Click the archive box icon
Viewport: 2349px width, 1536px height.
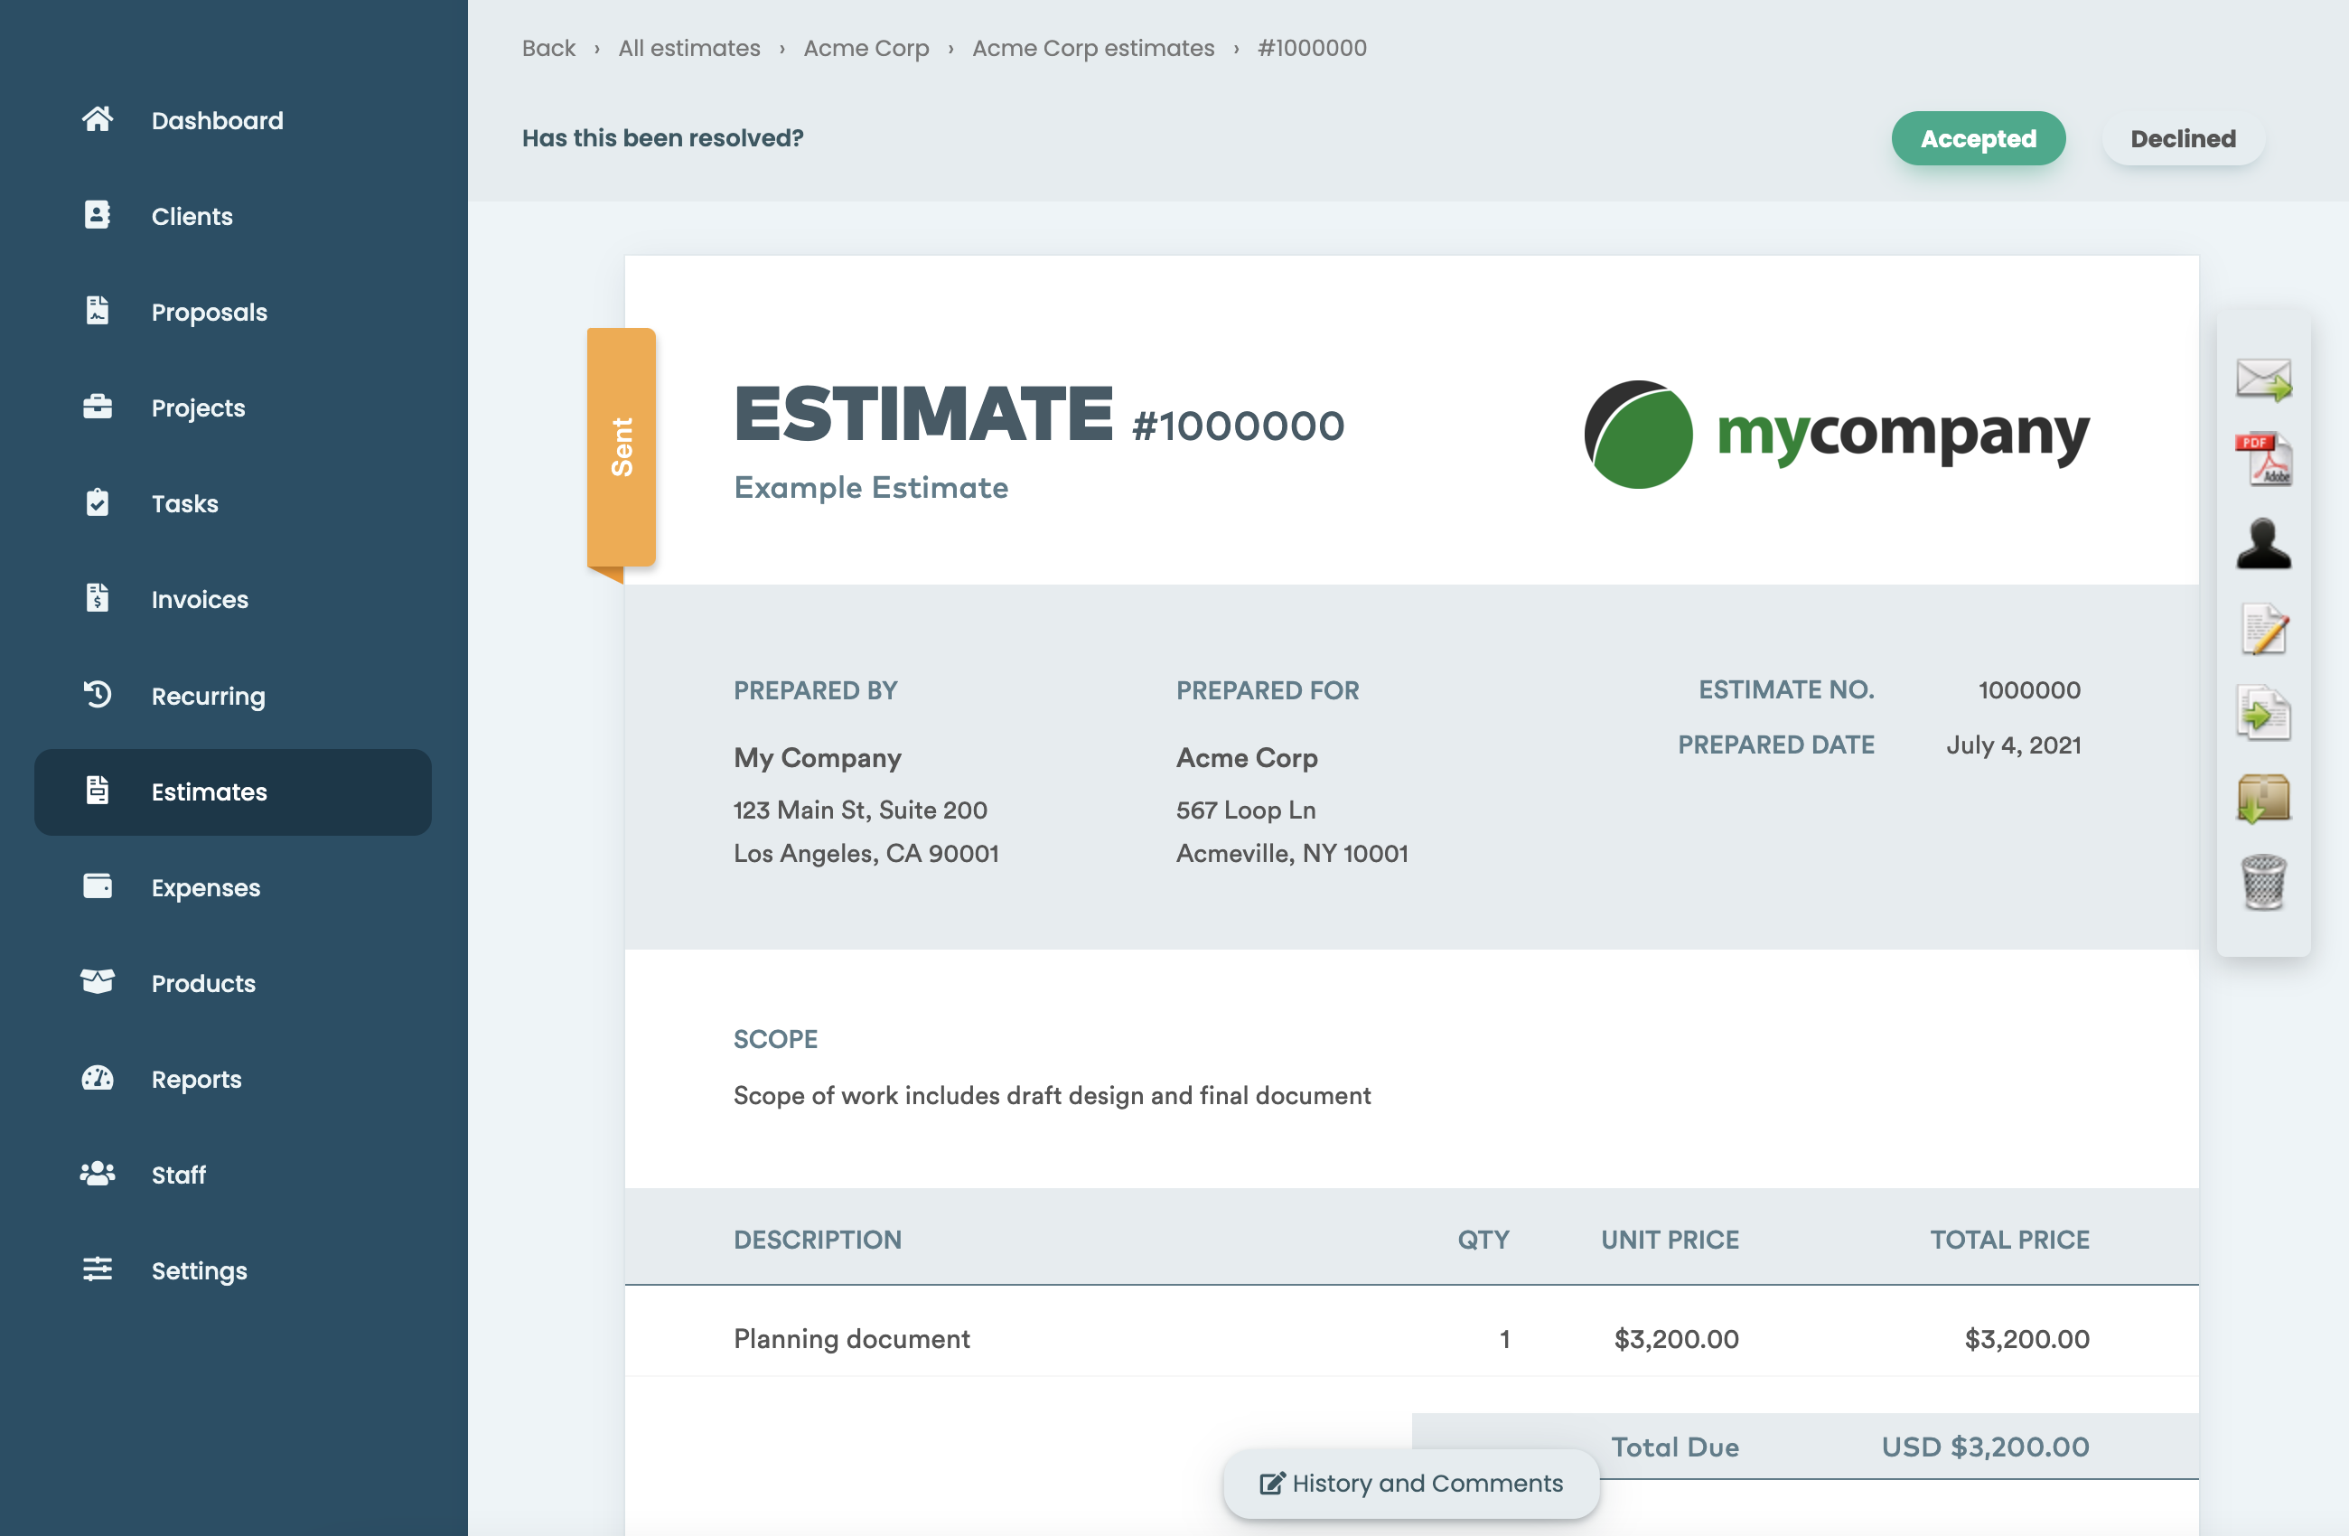click(2263, 798)
